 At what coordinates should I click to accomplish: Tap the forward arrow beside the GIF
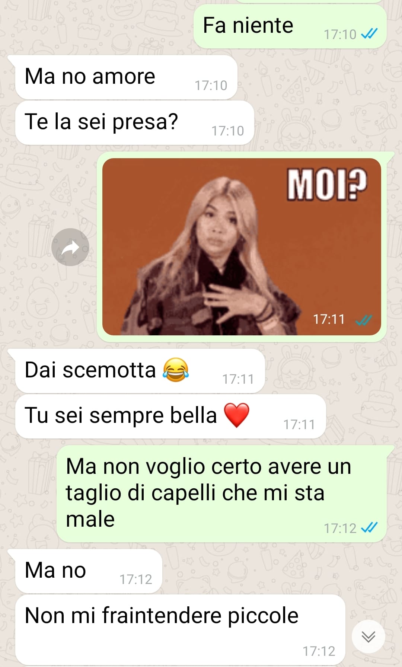pos(70,247)
